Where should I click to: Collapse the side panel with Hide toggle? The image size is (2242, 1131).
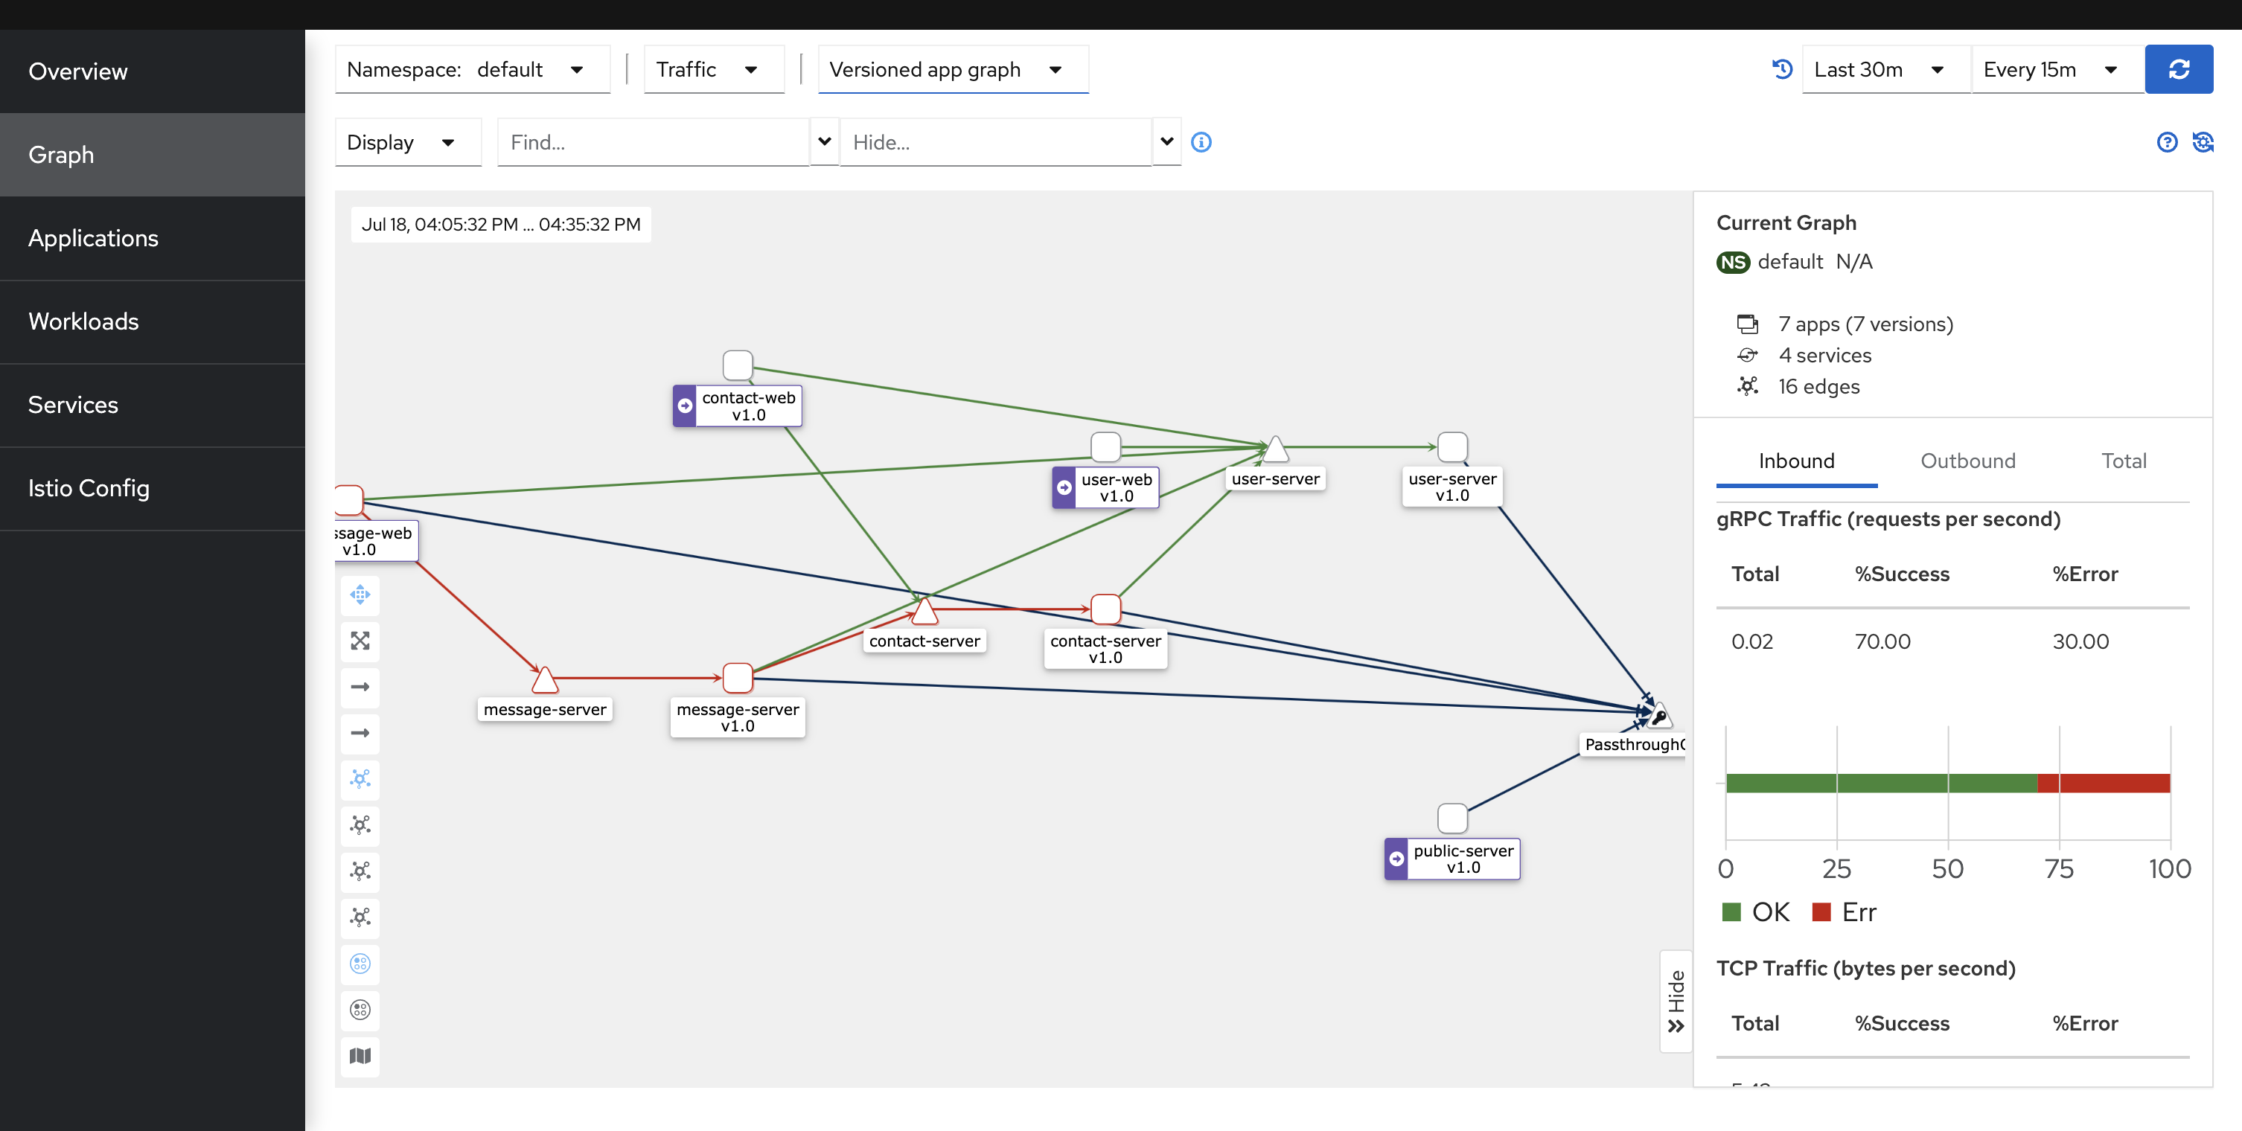coord(1676,1001)
